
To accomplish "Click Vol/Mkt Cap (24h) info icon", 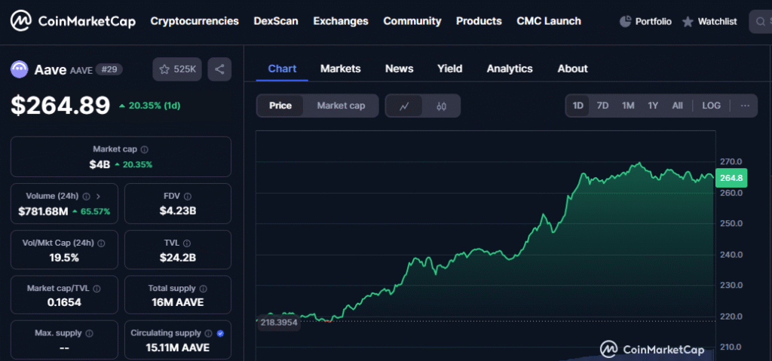I will [101, 243].
